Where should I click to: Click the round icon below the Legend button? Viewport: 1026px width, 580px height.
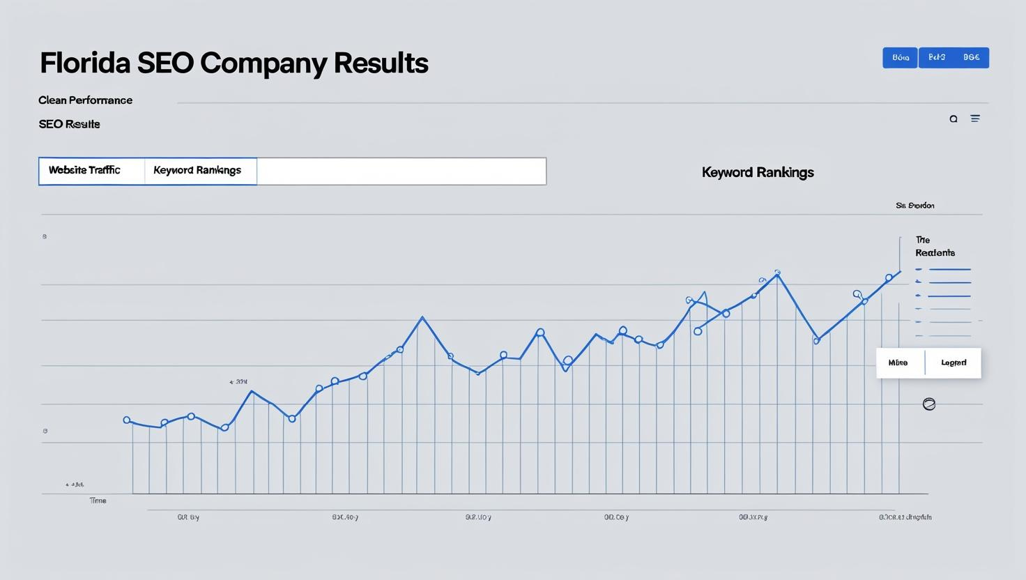coord(928,404)
